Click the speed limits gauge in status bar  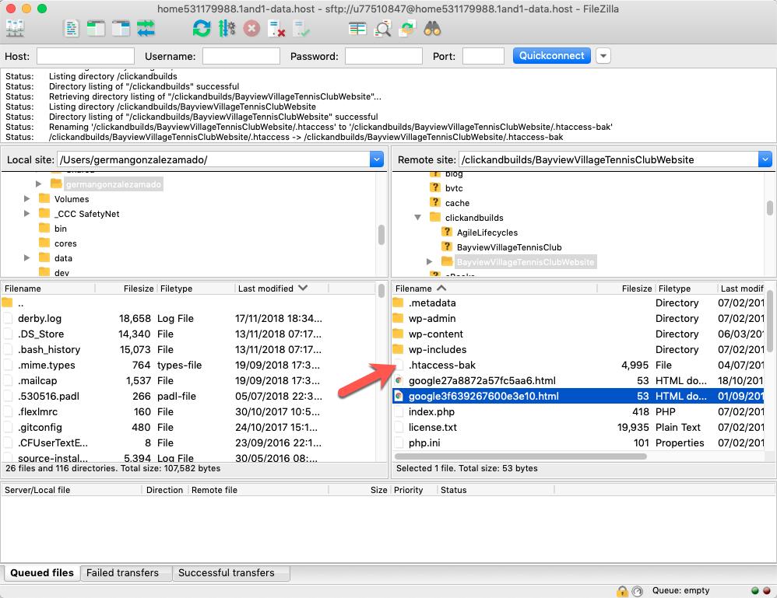pyautogui.click(x=638, y=591)
